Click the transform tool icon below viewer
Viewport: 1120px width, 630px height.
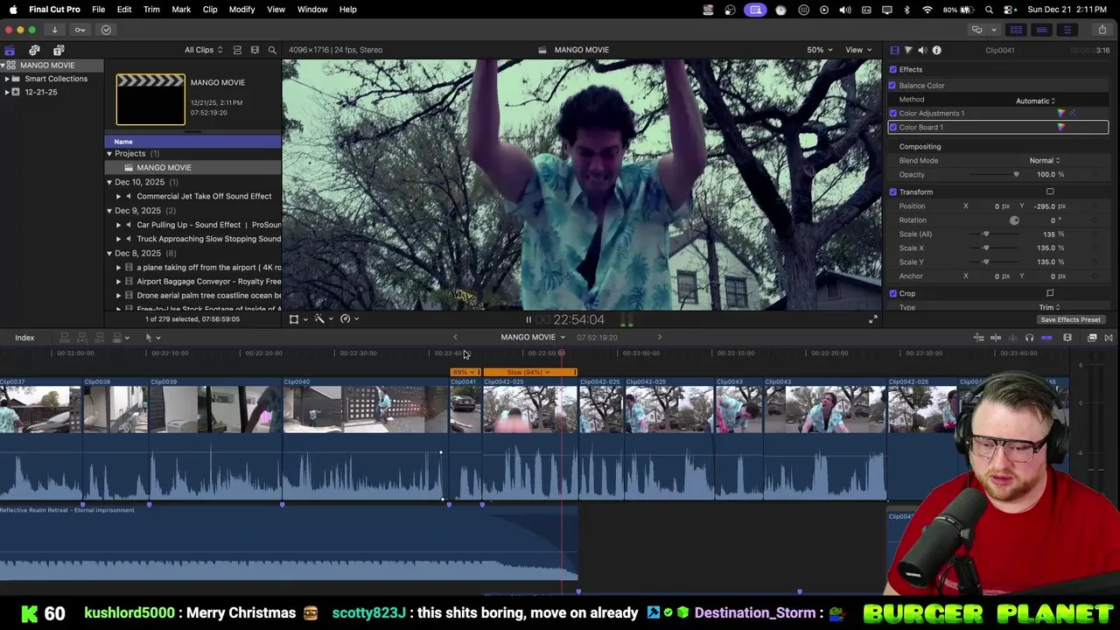pos(294,319)
